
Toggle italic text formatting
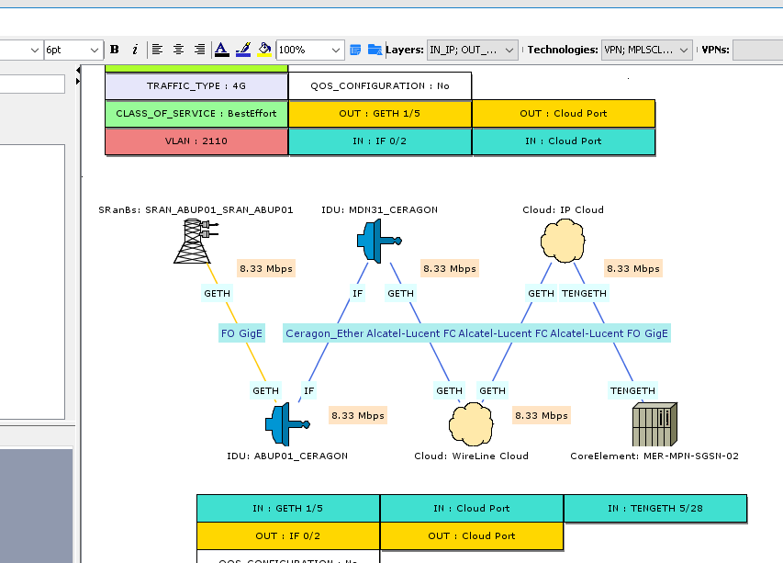point(135,50)
